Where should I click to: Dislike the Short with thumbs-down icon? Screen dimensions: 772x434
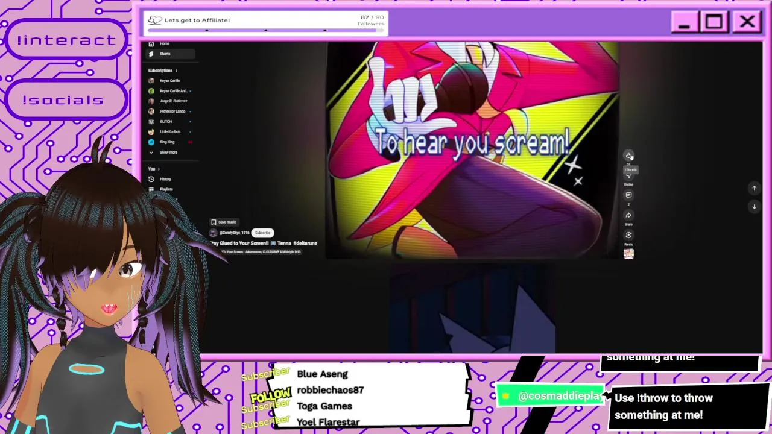[x=628, y=175]
